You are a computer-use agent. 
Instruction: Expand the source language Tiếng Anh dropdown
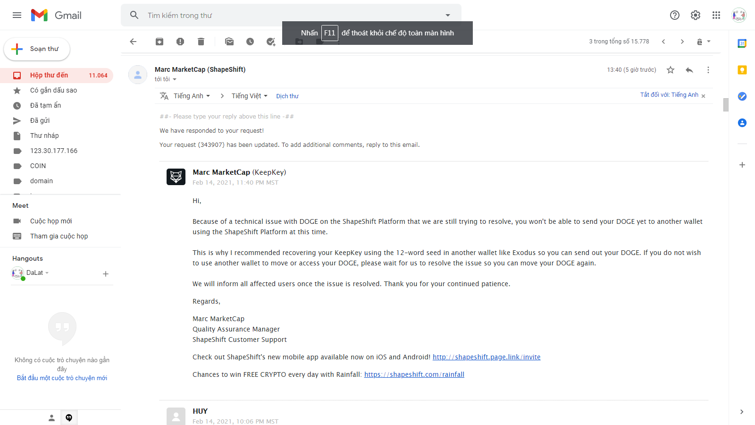(192, 96)
